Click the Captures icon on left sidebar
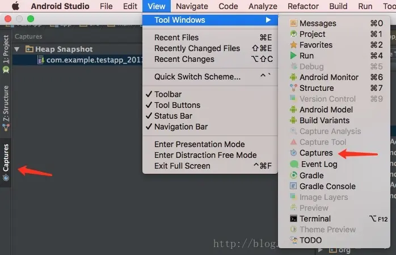Viewport: 396px width, 255px height. pos(6,178)
